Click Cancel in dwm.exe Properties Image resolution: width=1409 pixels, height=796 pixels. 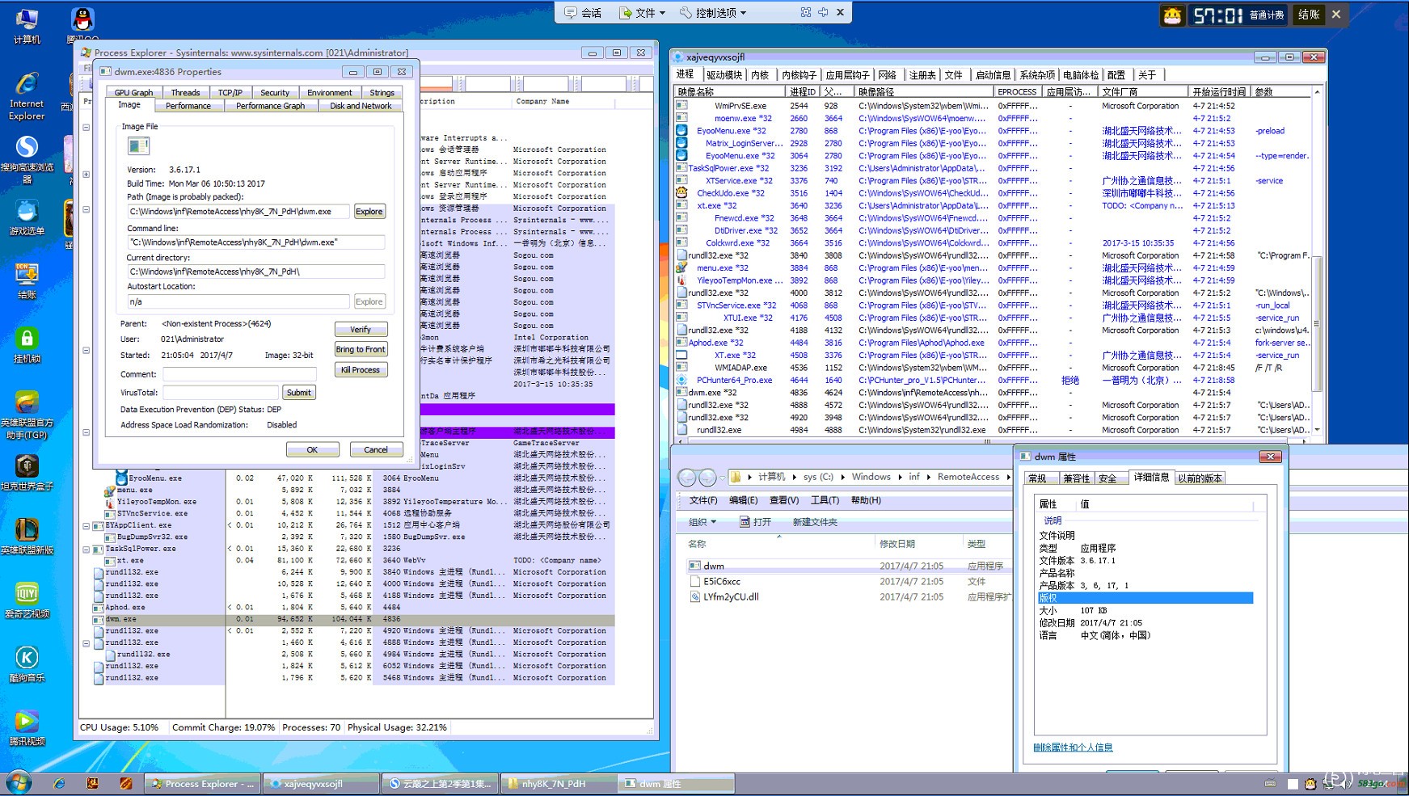tap(376, 449)
